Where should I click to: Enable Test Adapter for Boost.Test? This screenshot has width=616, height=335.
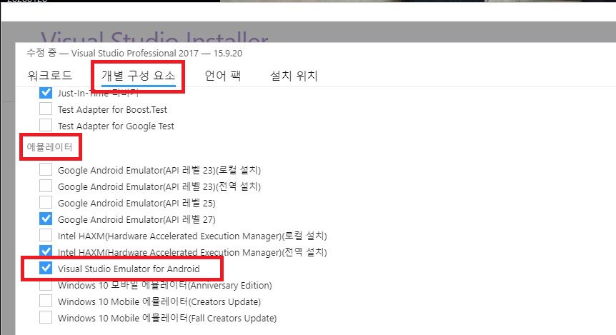pos(46,109)
